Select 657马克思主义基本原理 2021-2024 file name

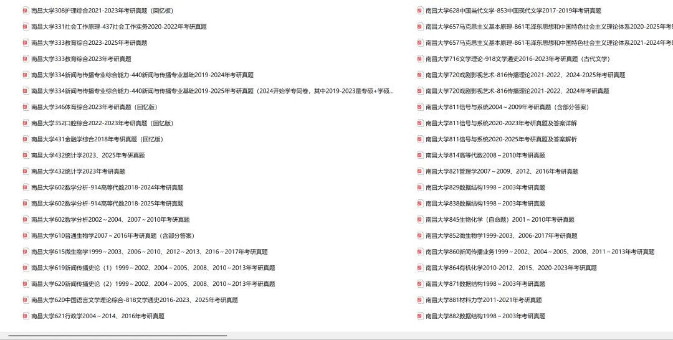(x=549, y=43)
